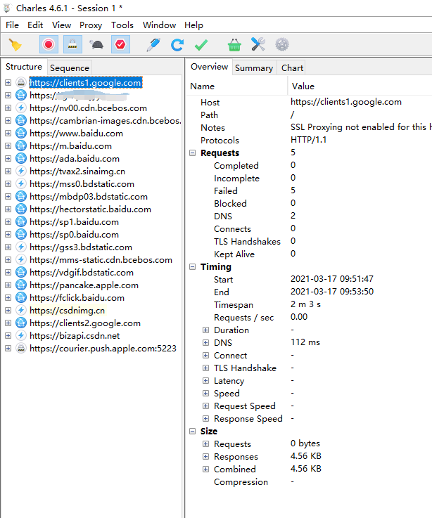Switch to the Chart tab

tap(292, 67)
